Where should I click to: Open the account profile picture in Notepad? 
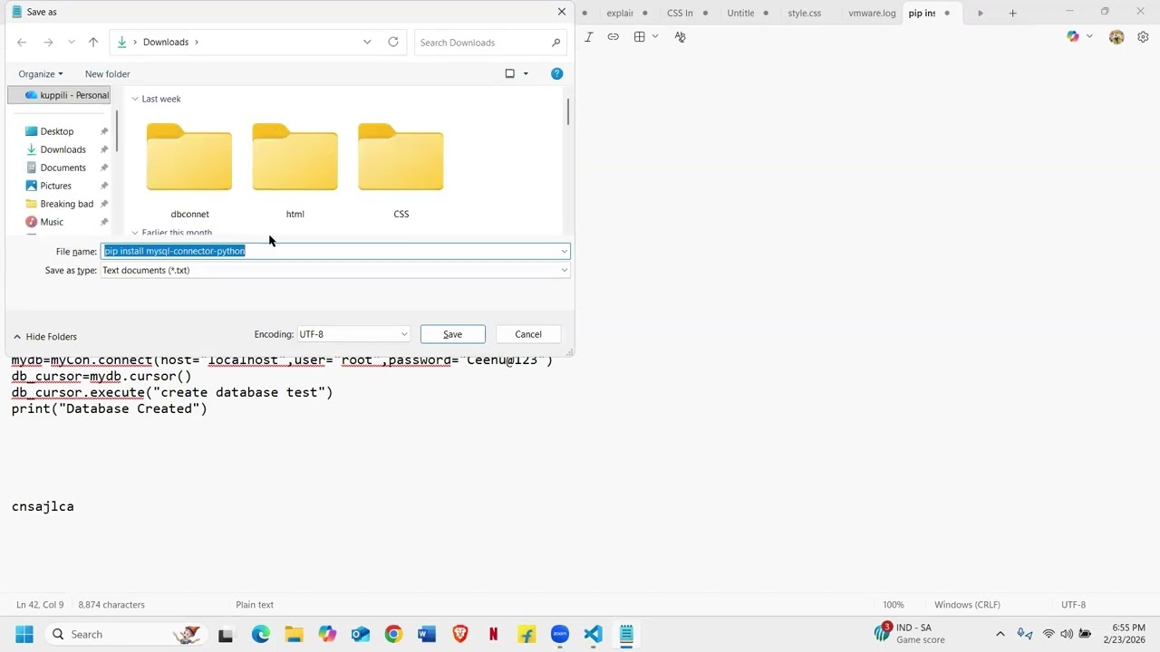[x=1116, y=37]
